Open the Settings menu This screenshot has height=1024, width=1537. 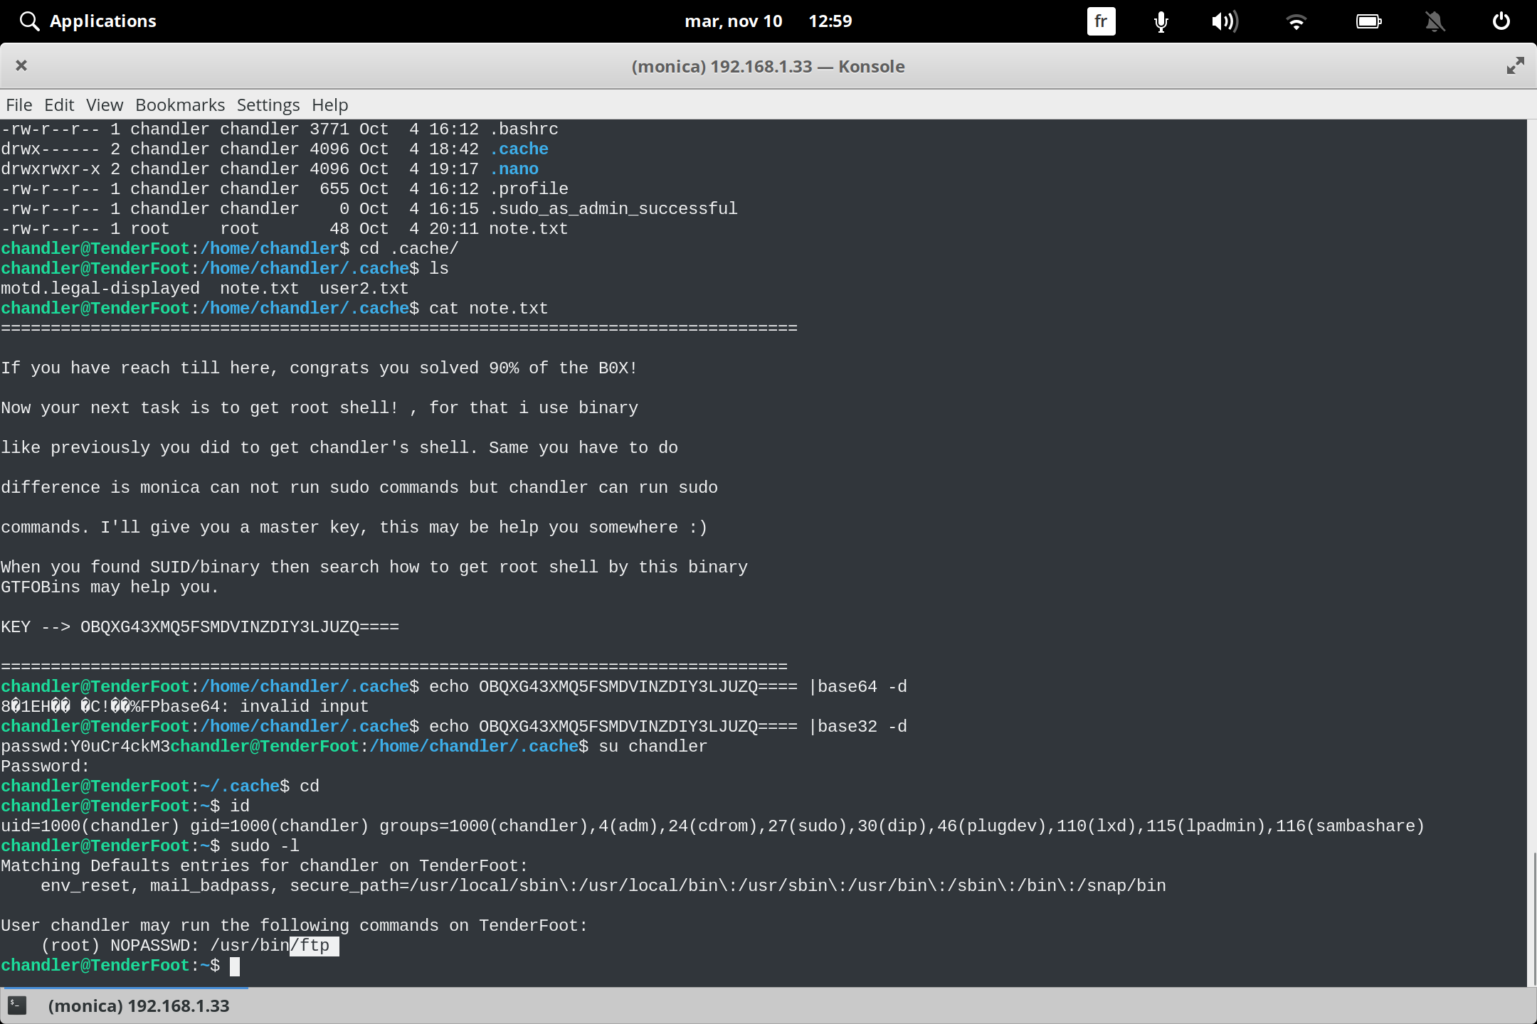tap(268, 105)
